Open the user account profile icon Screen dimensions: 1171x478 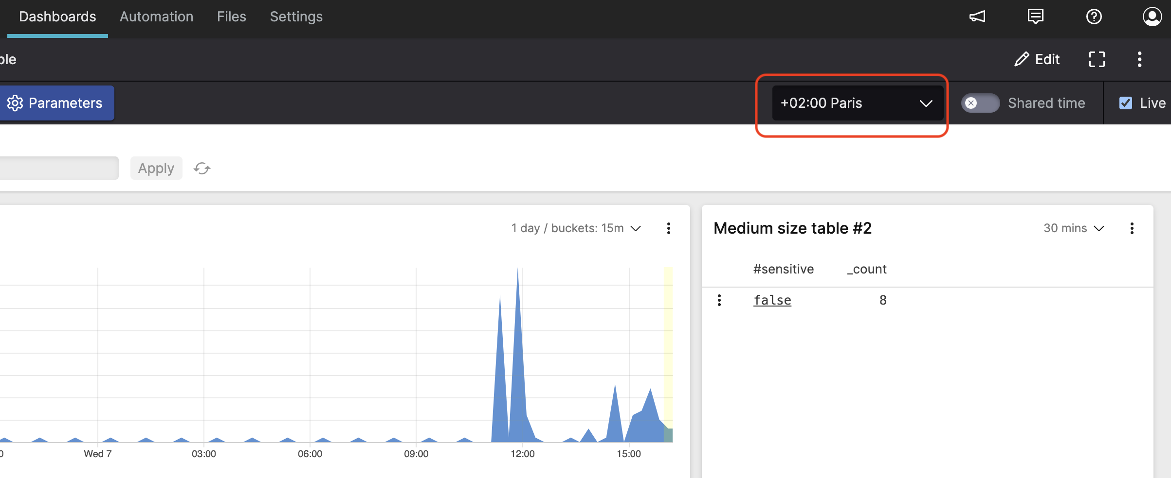1152,17
